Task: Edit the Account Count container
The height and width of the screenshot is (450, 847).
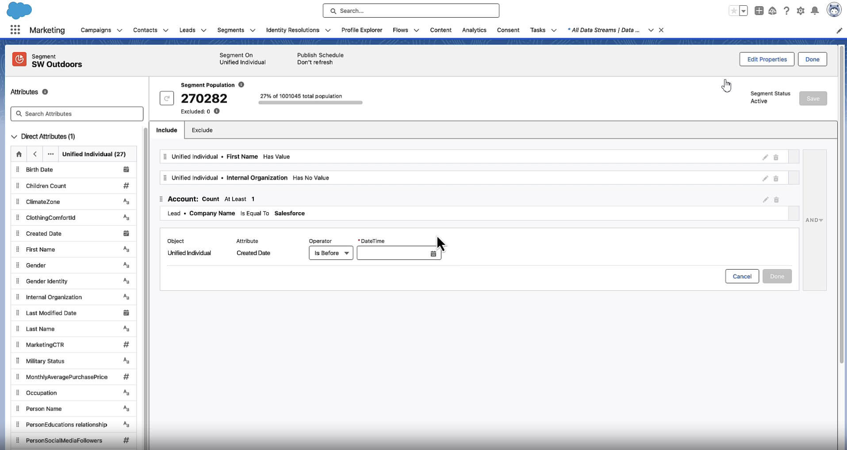Action: tap(766, 199)
